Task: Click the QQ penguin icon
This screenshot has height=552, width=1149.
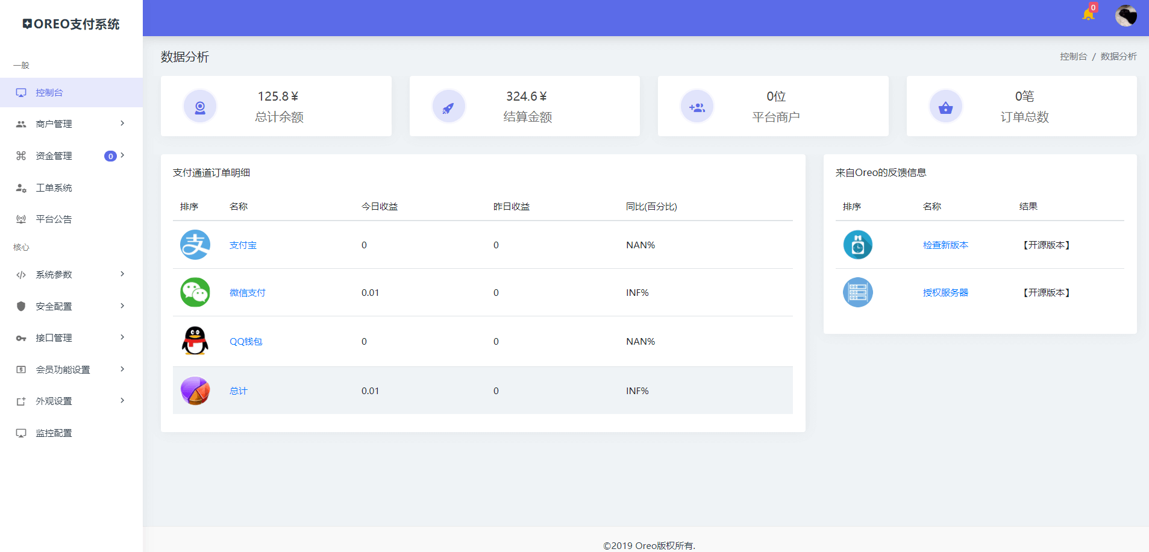Action: (195, 341)
